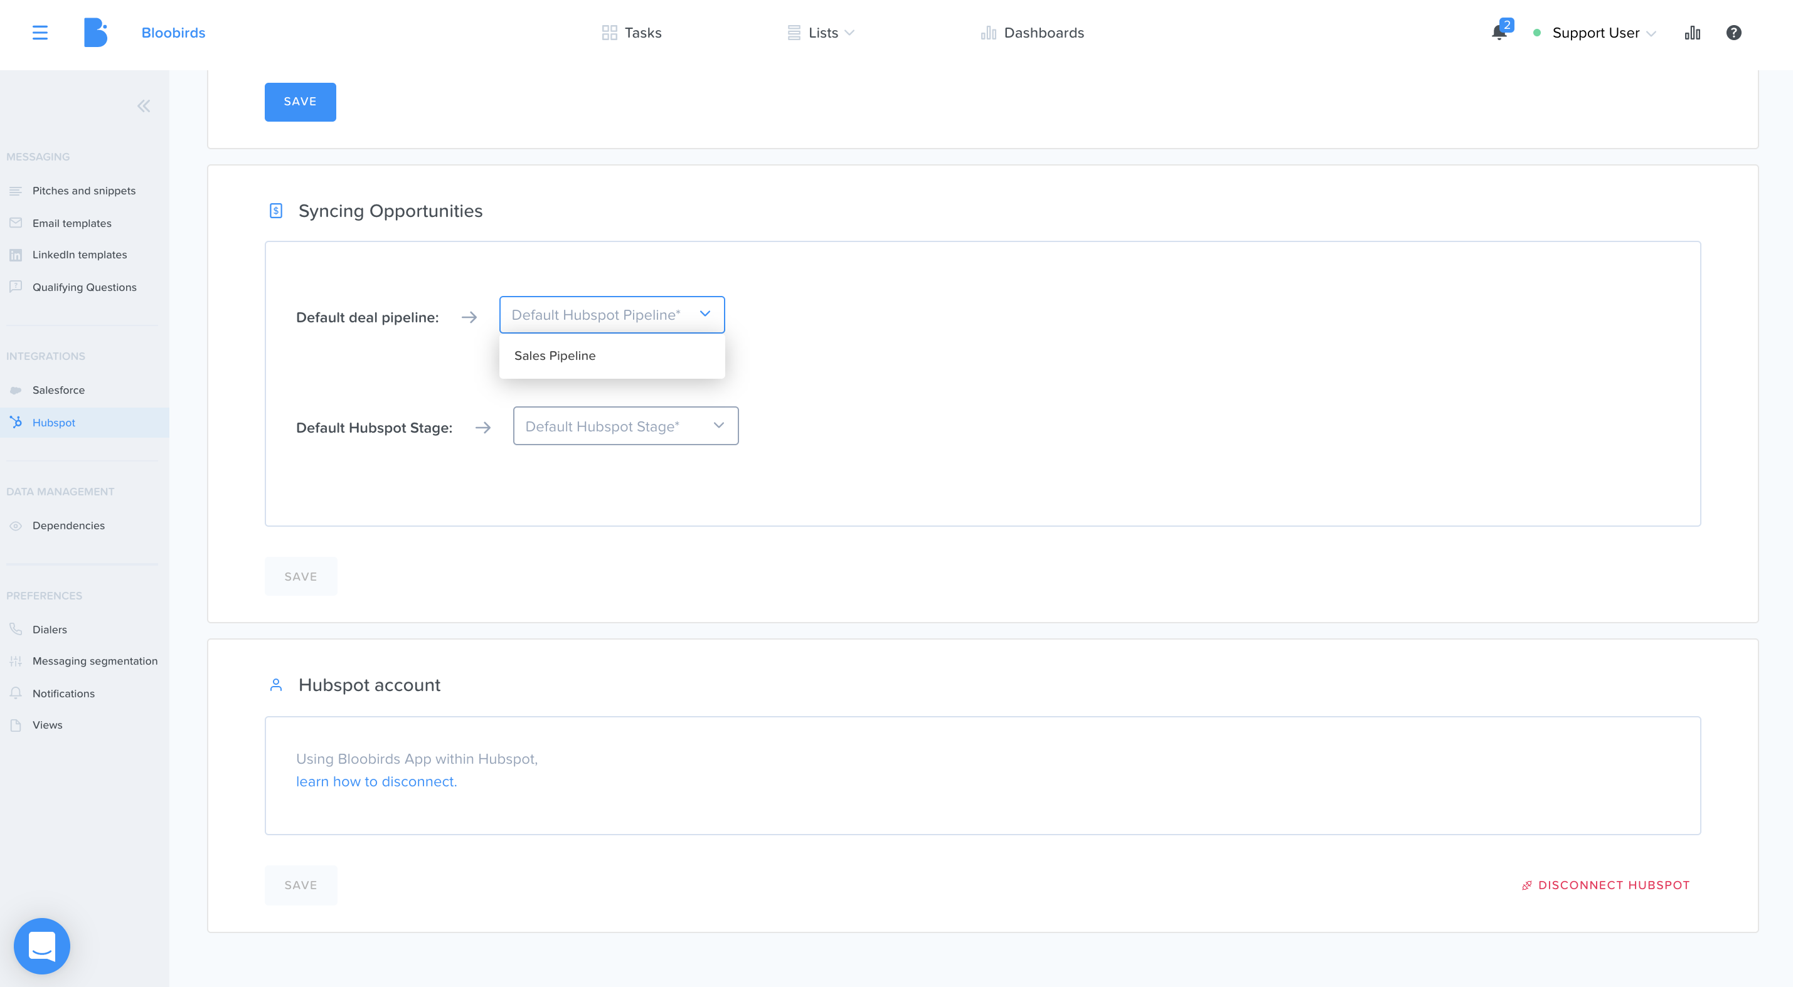
Task: Click SAVE under Hubspot account
Action: 301,885
